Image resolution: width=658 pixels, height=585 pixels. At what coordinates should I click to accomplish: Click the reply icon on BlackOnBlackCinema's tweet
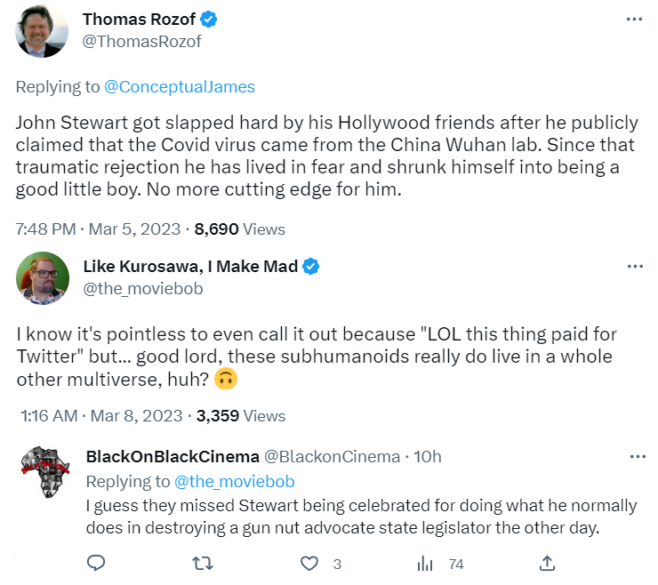click(97, 563)
